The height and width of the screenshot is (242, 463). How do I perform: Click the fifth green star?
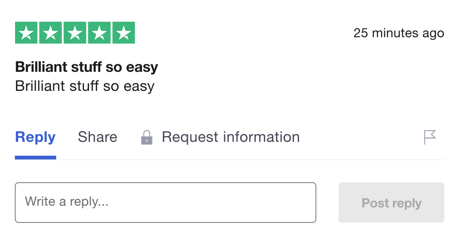click(124, 33)
